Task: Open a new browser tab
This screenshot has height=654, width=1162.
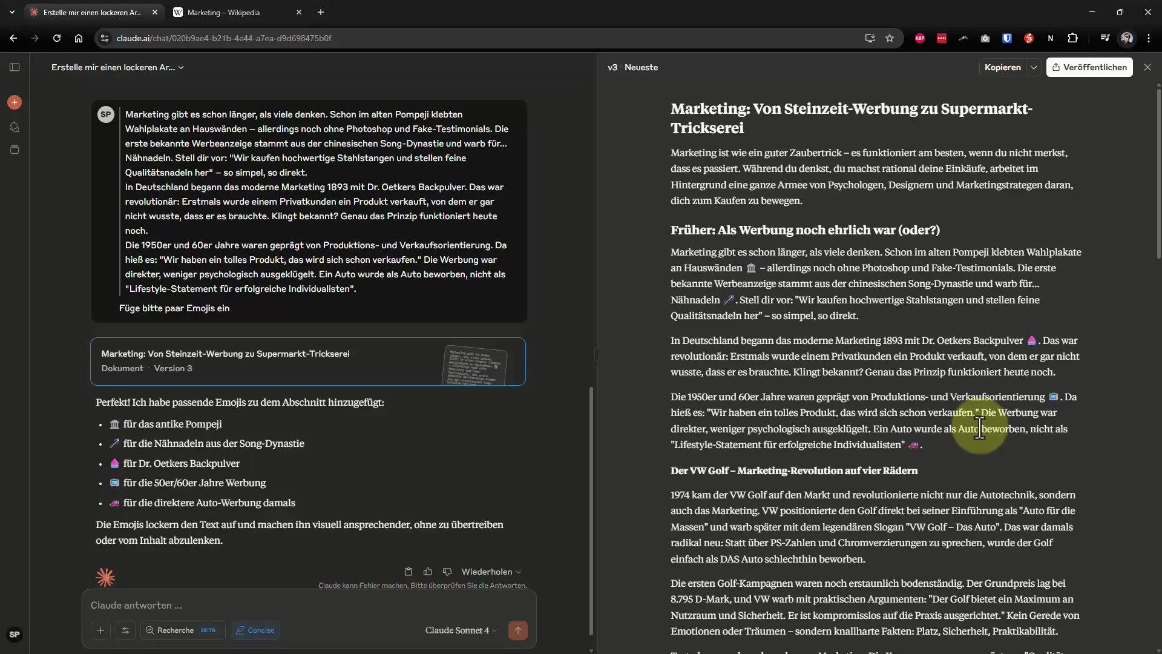Action: point(321,12)
